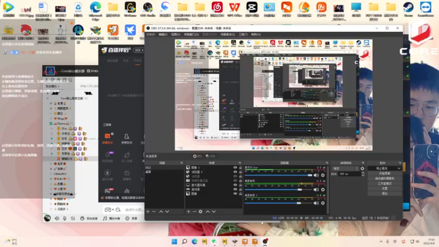Open 工具(T) menu in OBS

(243, 35)
